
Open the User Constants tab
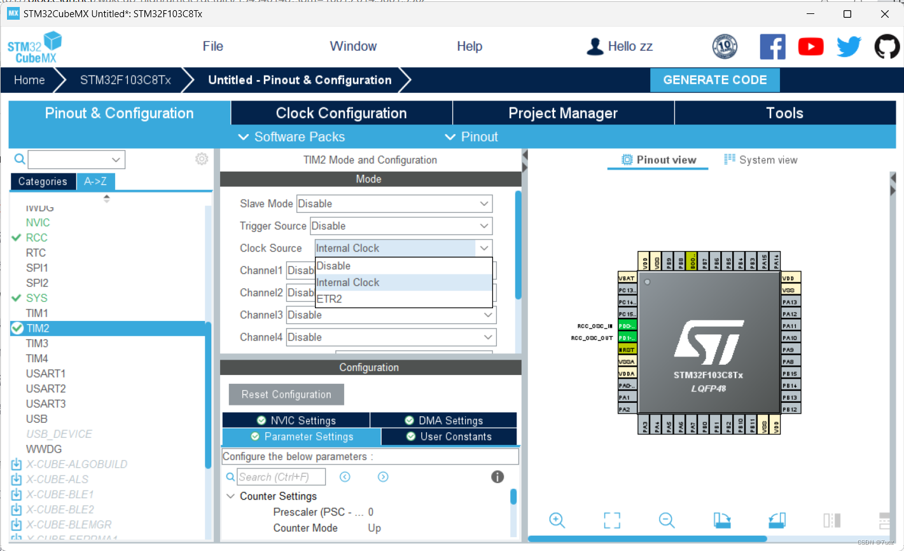point(449,437)
